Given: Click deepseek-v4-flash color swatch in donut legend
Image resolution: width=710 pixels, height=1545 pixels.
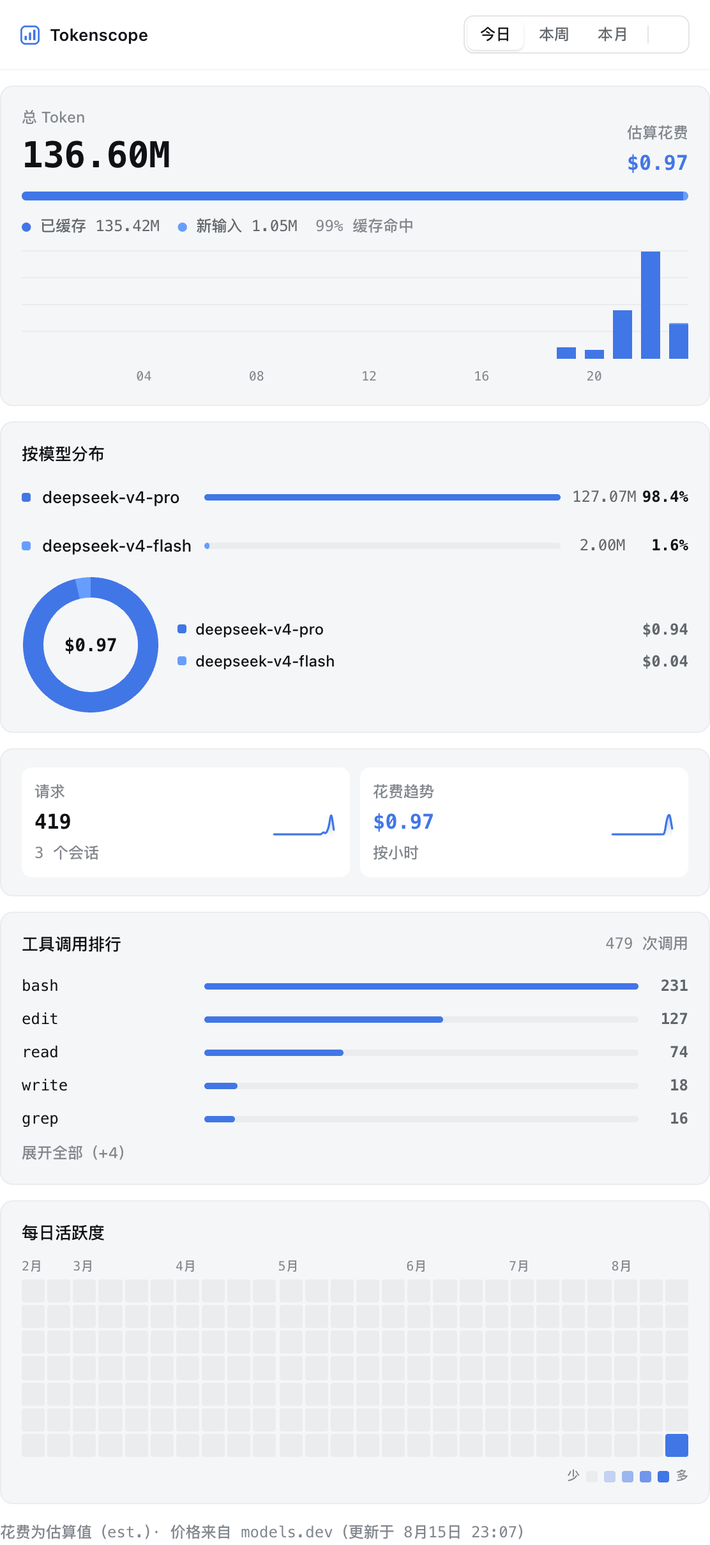Looking at the screenshot, I should [182, 661].
